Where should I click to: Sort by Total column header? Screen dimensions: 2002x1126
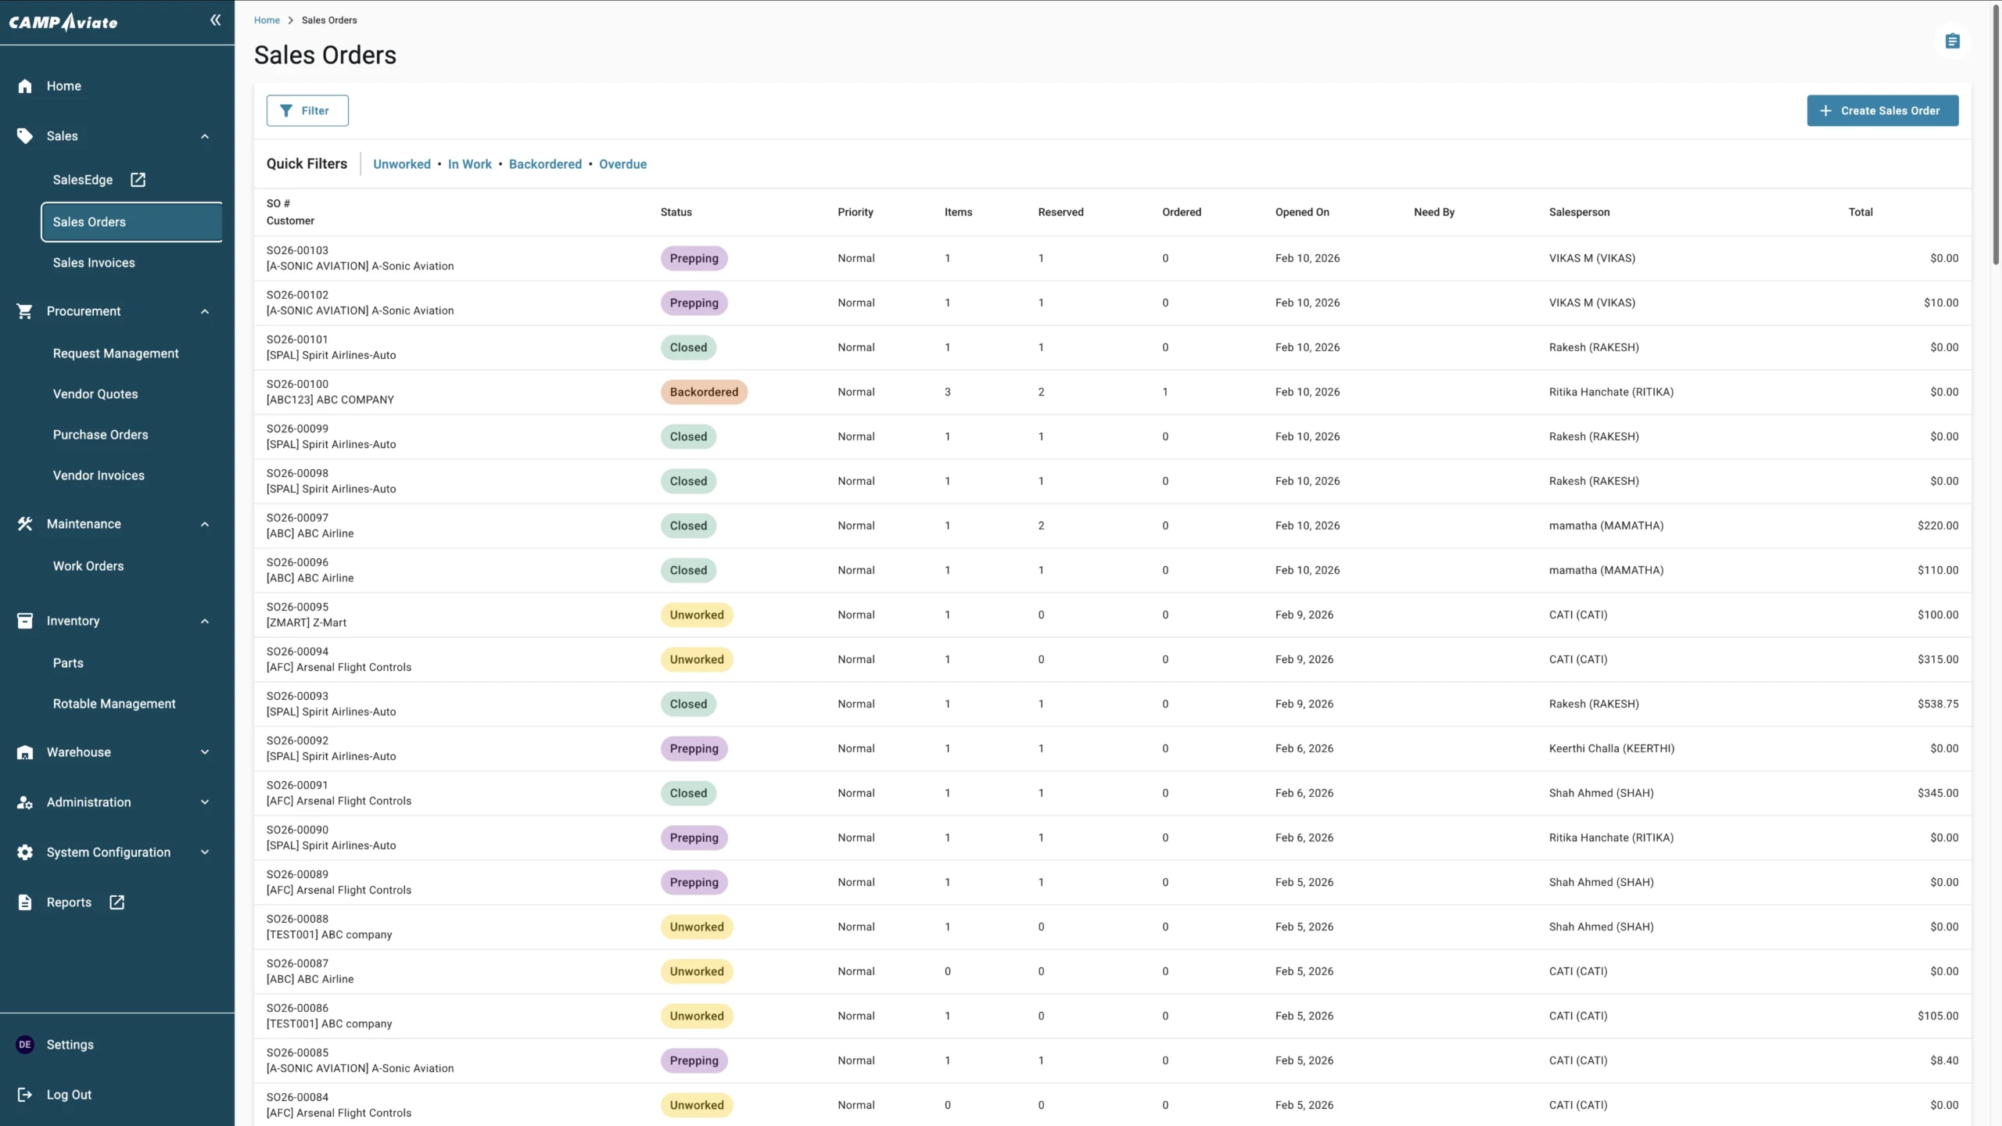click(x=1860, y=212)
